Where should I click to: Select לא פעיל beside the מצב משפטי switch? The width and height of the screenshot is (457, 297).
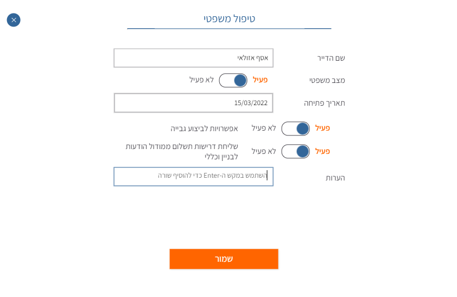tap(201, 80)
